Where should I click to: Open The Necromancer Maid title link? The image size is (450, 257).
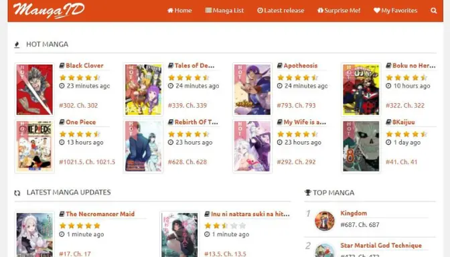click(x=100, y=213)
